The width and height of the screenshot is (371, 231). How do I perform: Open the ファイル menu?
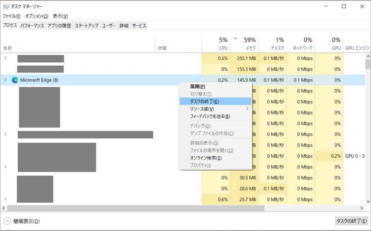(x=12, y=16)
